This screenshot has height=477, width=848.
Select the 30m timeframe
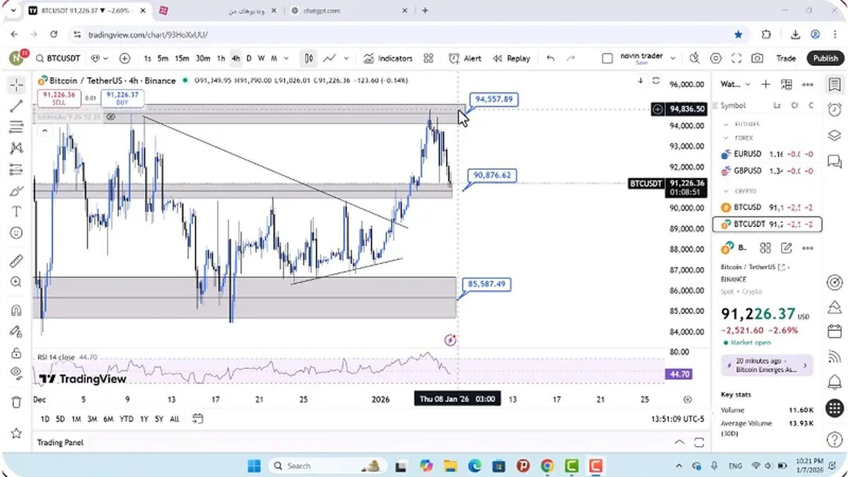coord(203,59)
